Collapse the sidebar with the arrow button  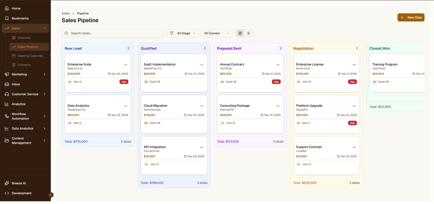51,195
